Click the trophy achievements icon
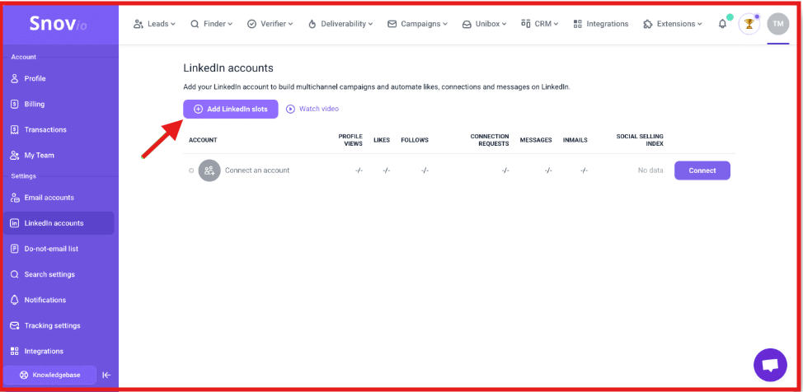Viewport: 803px width, 392px height. [x=749, y=24]
